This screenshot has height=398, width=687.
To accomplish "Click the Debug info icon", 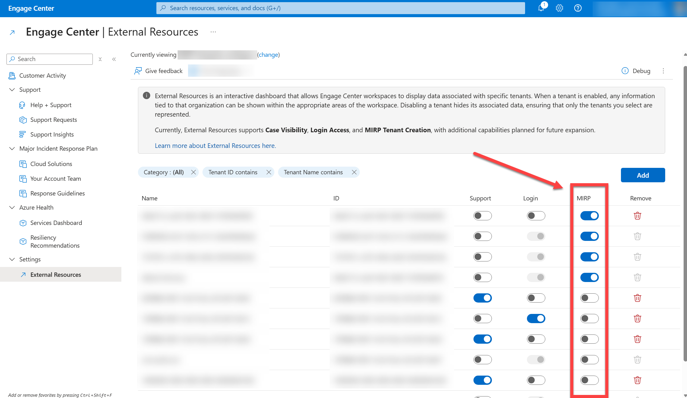I will (625, 71).
